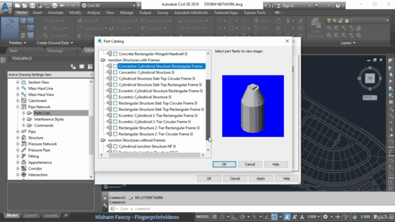Expand the Interference Styles tree node
Screen dimensions: 395x222
(23, 119)
